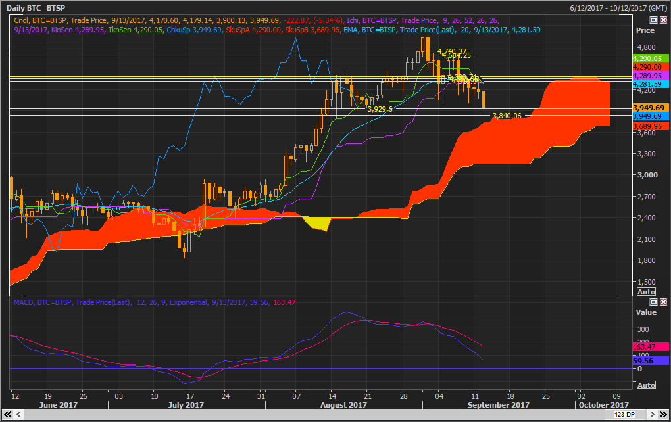671x422 pixels.
Task: Click the KinSen 4,289.95 legend value
Action: click(x=78, y=30)
